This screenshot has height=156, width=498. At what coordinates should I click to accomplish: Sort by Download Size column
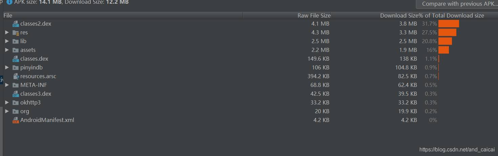[375, 15]
